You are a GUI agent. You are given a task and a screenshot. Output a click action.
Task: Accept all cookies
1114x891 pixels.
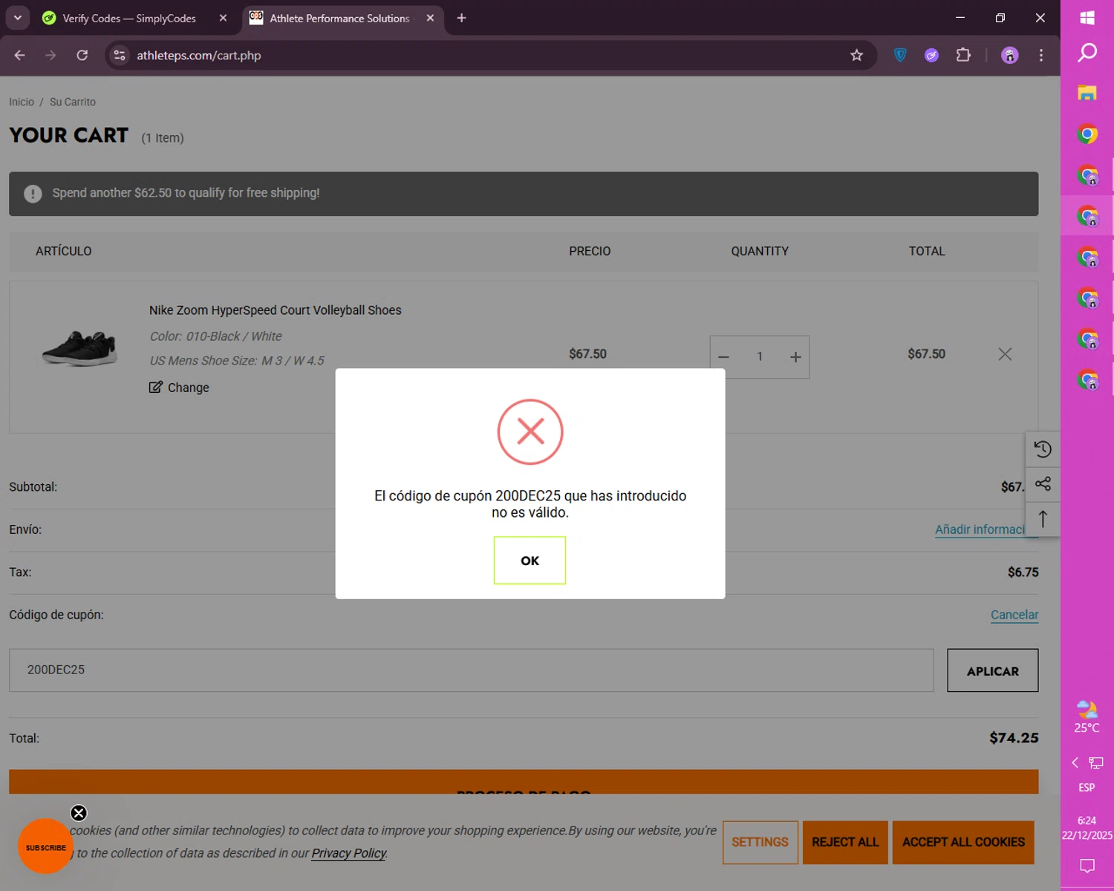pyautogui.click(x=963, y=842)
